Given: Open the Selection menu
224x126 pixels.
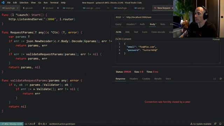Looking at the screenshot, I should [x=24, y=2].
